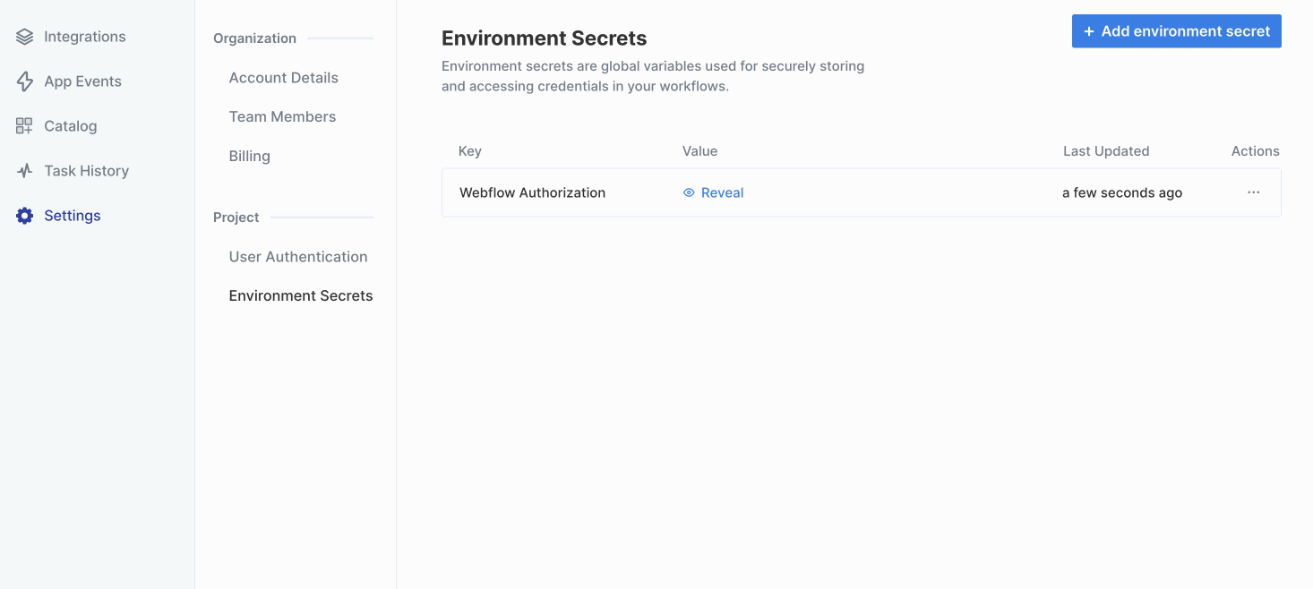Screen dimensions: 1313x589
Task: Click Add environment secret button
Action: pyautogui.click(x=1177, y=31)
